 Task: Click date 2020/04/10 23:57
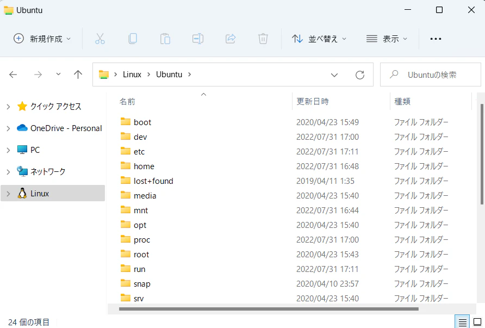click(x=327, y=284)
